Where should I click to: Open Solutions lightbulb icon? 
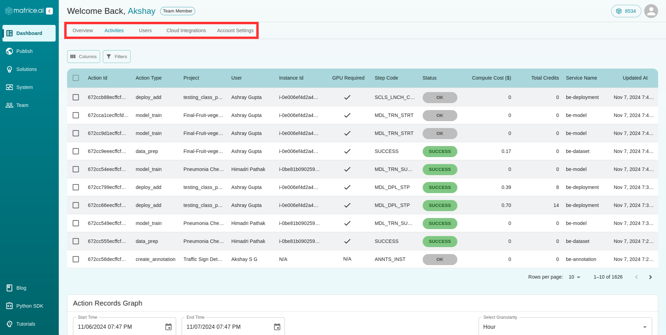(x=9, y=69)
